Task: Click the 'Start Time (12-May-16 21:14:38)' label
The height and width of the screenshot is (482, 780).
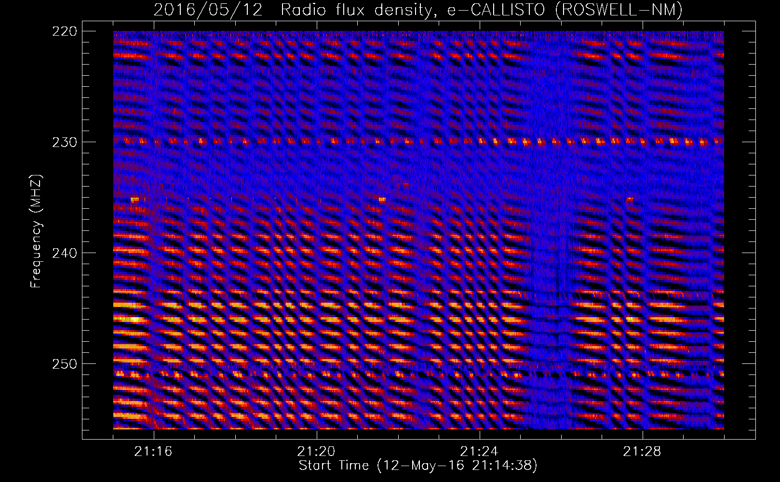Action: pos(418,466)
